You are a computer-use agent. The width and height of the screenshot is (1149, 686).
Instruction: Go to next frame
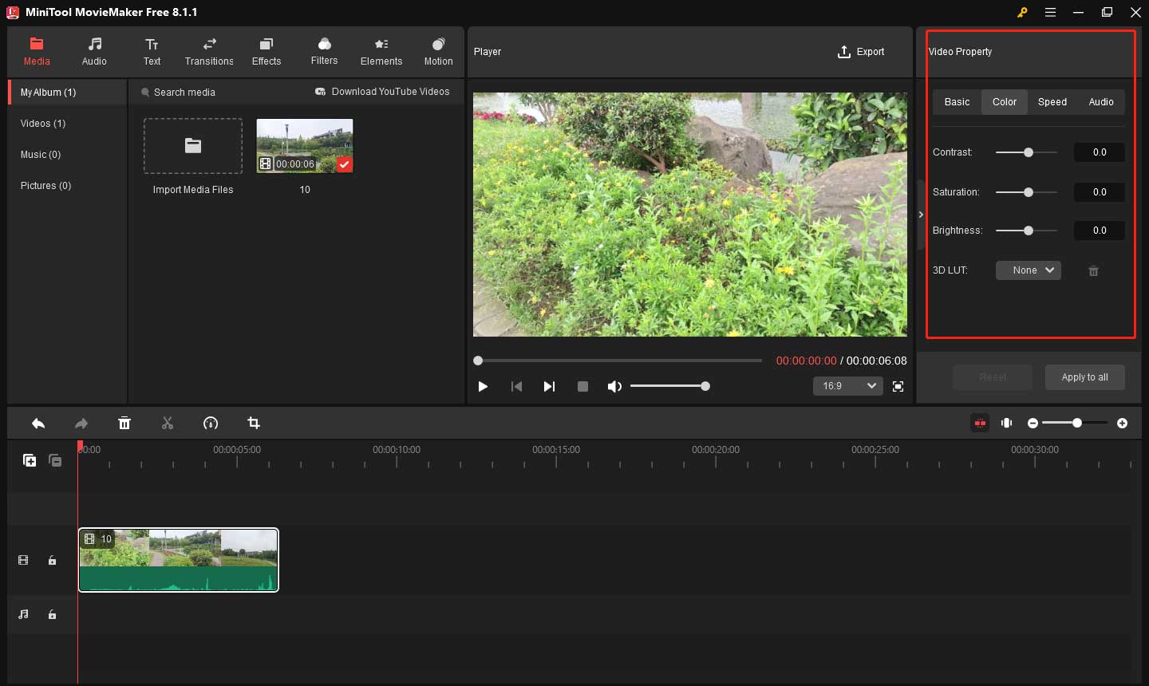point(549,386)
